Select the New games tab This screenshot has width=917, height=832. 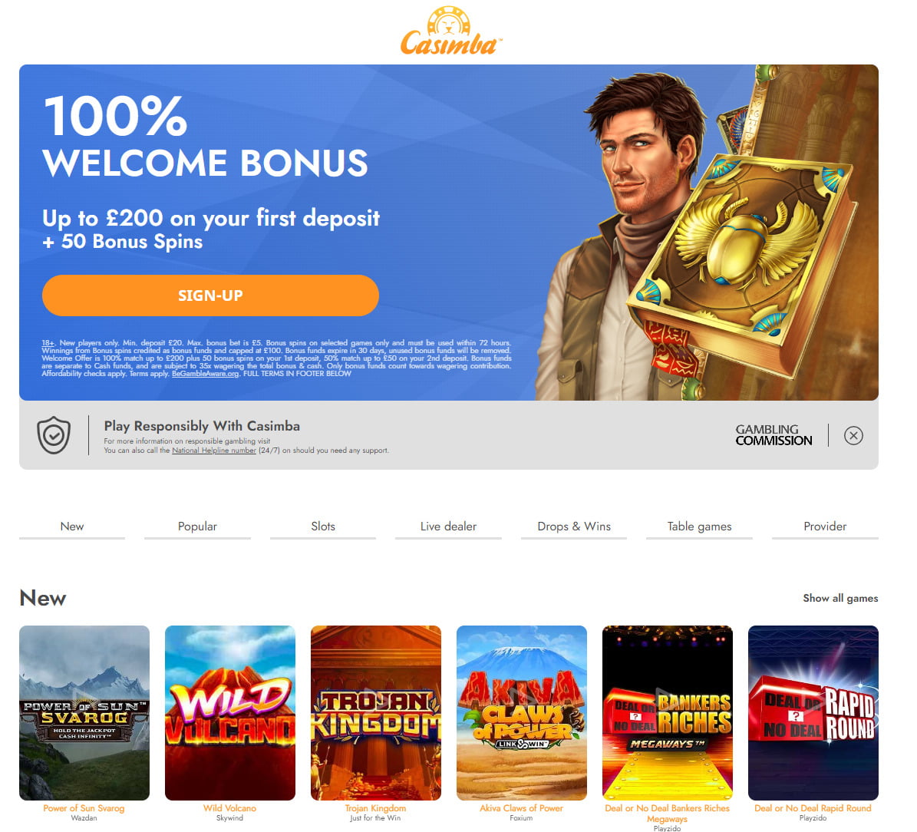point(72,527)
